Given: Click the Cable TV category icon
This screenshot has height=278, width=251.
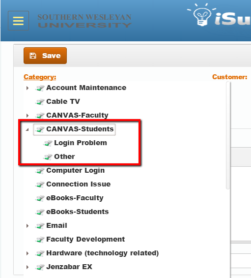Looking at the screenshot, I should tap(40, 102).
